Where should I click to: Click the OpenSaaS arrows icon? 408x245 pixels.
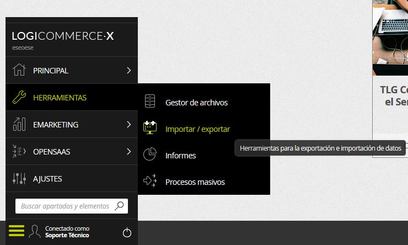[x=19, y=151]
